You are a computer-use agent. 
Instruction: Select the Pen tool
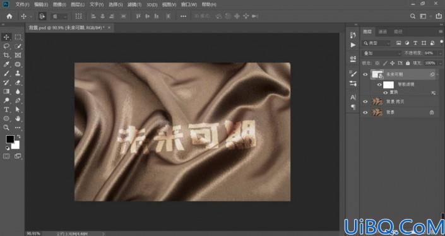[18, 100]
